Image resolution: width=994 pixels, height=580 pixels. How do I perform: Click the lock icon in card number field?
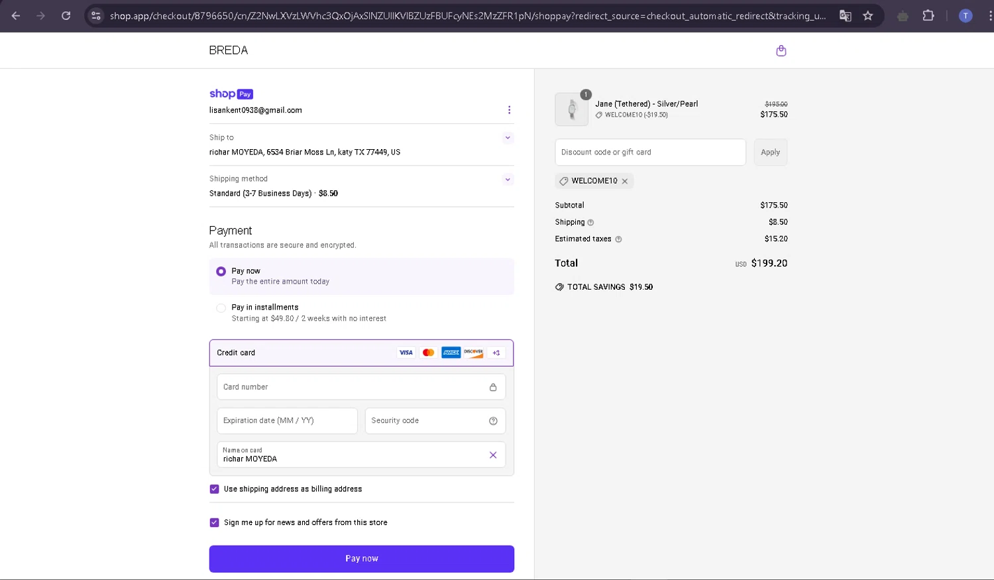point(493,387)
